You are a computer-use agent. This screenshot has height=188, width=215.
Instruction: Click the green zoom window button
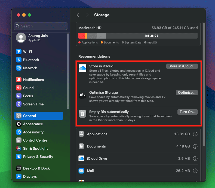(29, 15)
